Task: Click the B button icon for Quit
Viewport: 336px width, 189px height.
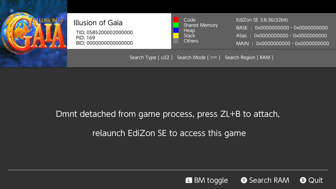Action: (303, 180)
